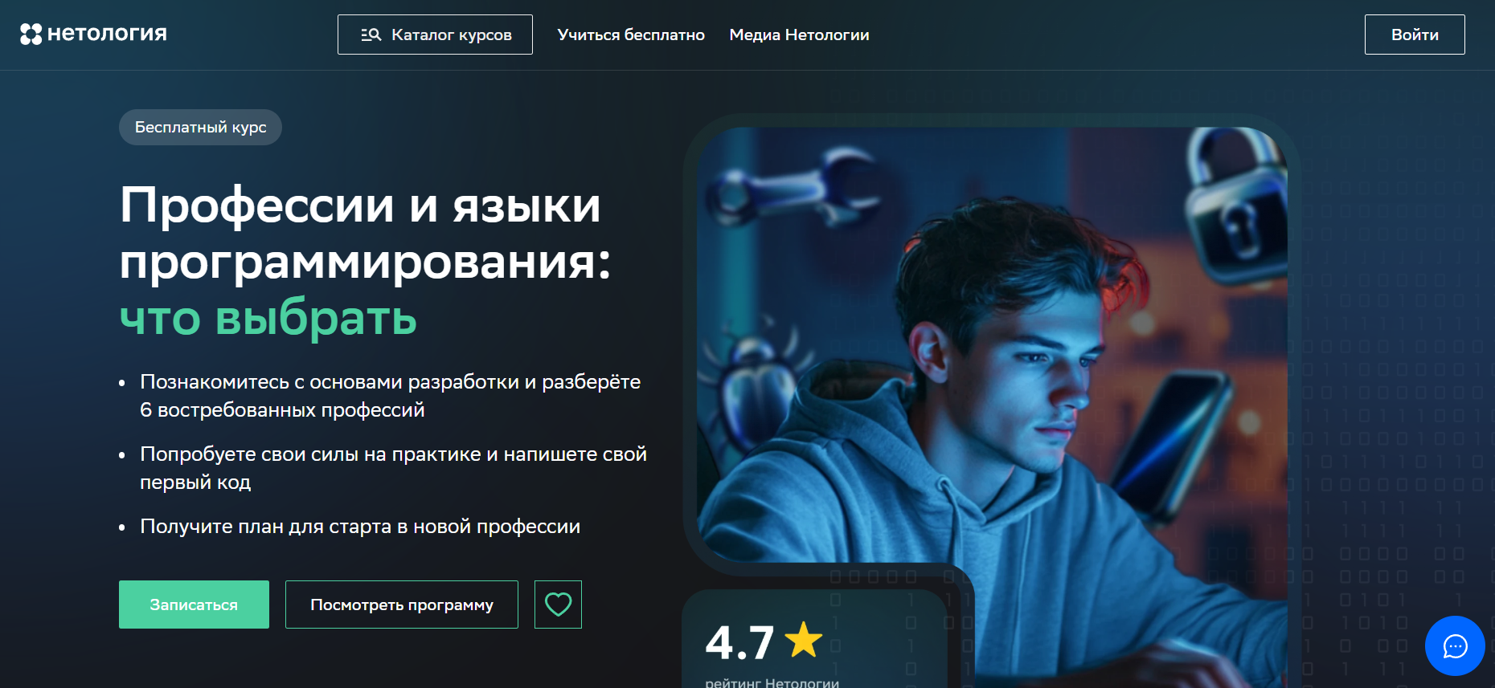The width and height of the screenshot is (1495, 688).
Task: Click the padlock graphic in hero image
Action: click(1235, 209)
